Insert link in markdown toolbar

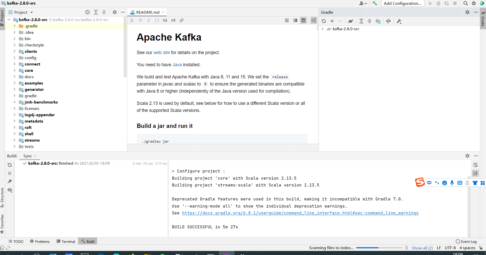point(182,20)
